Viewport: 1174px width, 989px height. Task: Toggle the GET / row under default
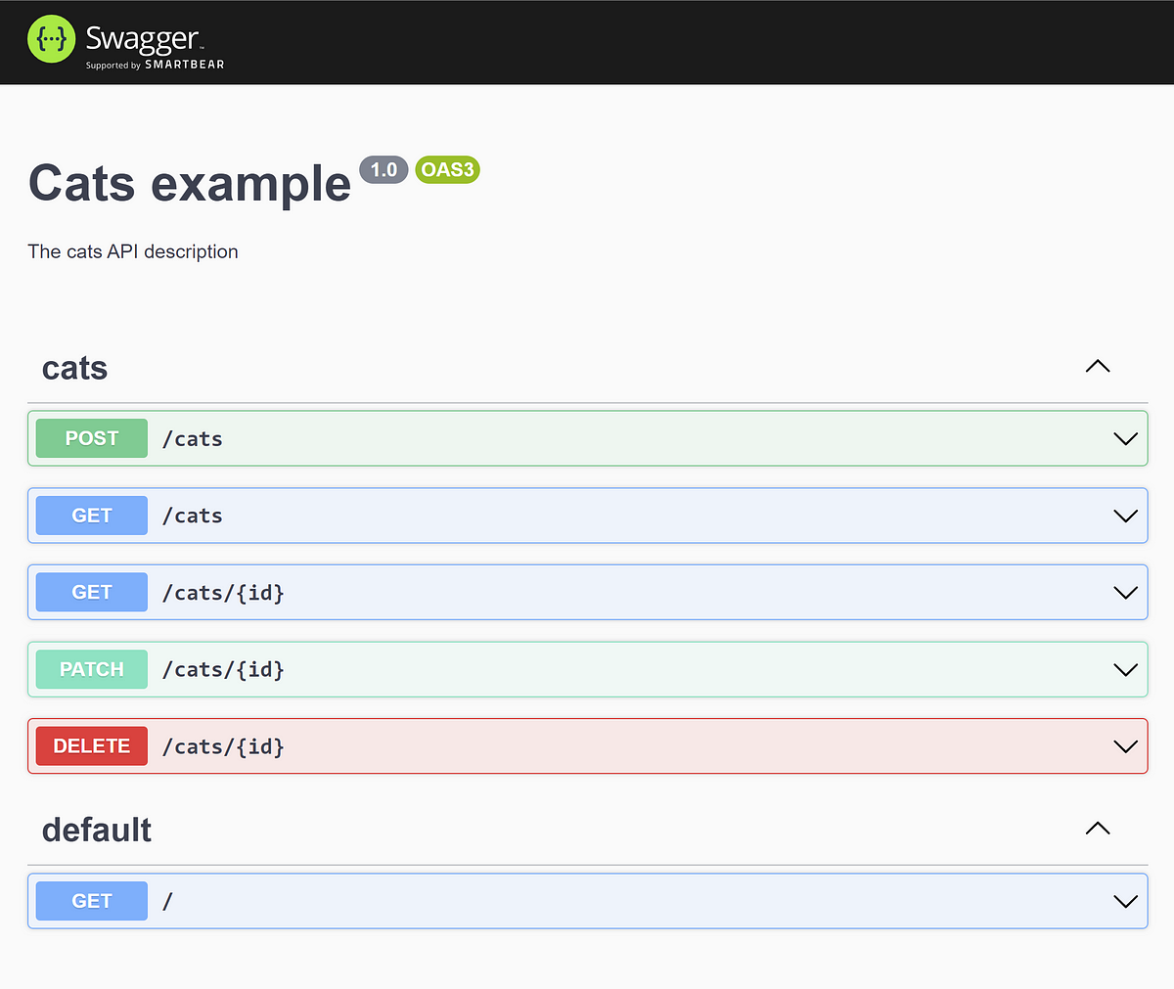tap(1124, 900)
